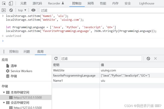Switch to the 元素 tab
This screenshot has height=109, width=164.
23,3
